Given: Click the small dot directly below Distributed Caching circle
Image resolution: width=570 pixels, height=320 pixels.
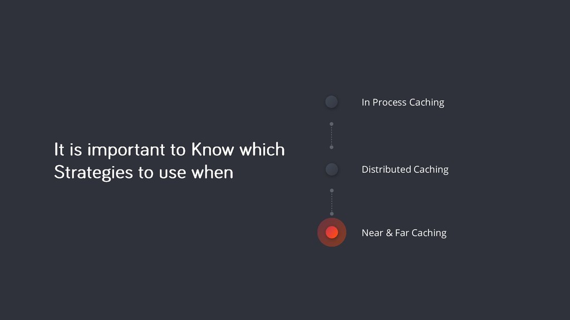Looking at the screenshot, I should [x=332, y=191].
